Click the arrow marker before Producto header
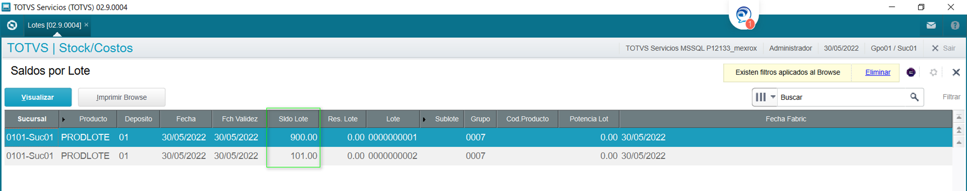Screen dimensions: 967x191 point(63,119)
